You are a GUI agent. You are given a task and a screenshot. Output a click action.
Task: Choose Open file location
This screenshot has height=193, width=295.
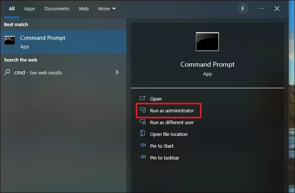coord(169,134)
